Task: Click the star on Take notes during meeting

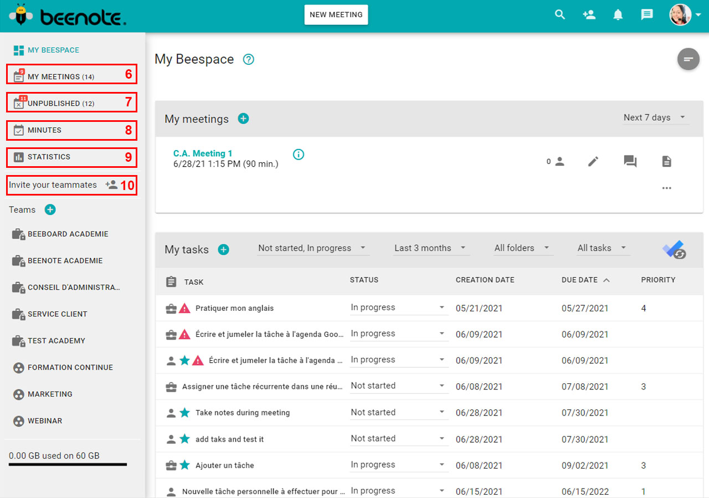Action: pos(185,413)
